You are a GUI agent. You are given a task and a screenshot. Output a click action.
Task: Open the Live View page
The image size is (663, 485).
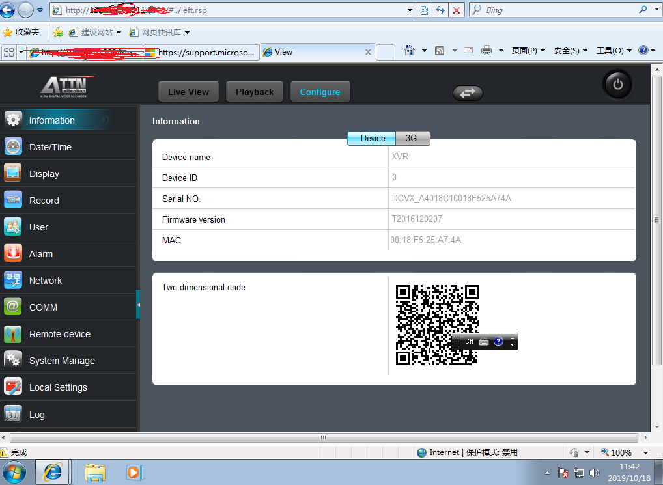(189, 92)
